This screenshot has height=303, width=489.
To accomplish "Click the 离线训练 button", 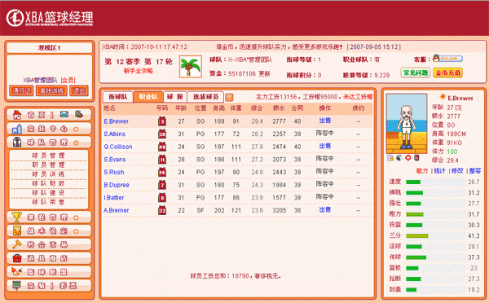I will click(x=52, y=90).
